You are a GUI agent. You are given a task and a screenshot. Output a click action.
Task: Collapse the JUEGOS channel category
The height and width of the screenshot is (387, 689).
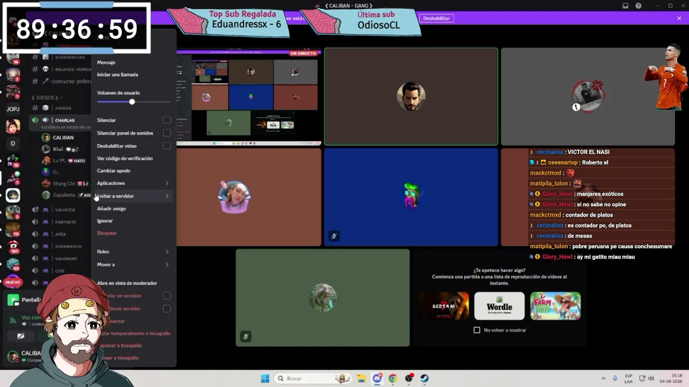point(47,97)
